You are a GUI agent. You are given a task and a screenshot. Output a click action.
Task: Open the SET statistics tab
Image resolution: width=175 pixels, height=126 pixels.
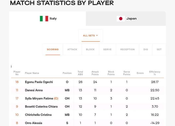[x=159, y=49]
